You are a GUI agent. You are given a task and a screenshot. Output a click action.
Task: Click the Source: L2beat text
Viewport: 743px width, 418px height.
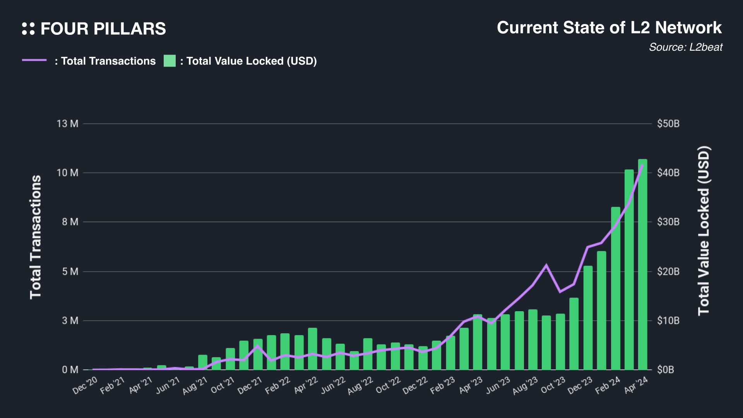point(685,47)
